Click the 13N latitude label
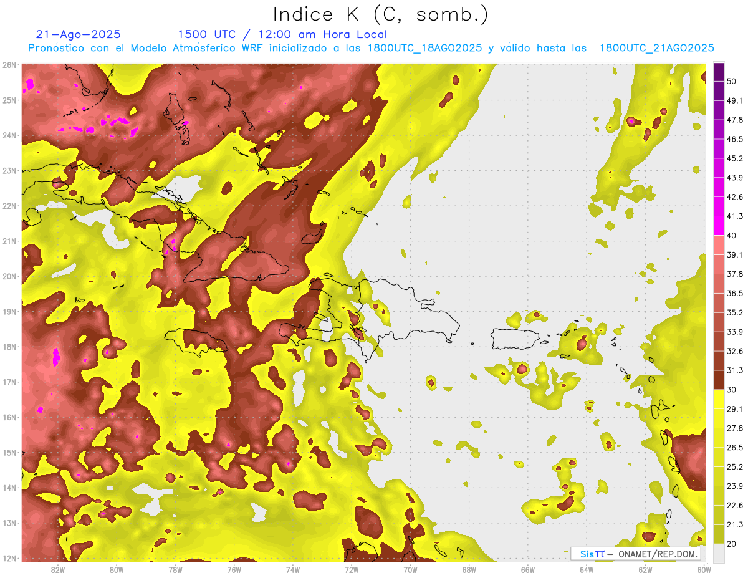Image resolution: width=748 pixels, height=578 pixels. point(9,523)
